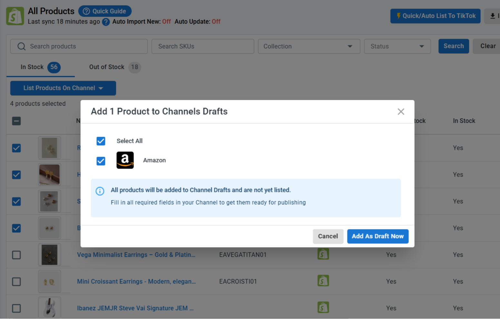Screen dimensions: 500x330
Task: Click the Mini Croissant Earrings thumbnail
Action: click(50, 282)
